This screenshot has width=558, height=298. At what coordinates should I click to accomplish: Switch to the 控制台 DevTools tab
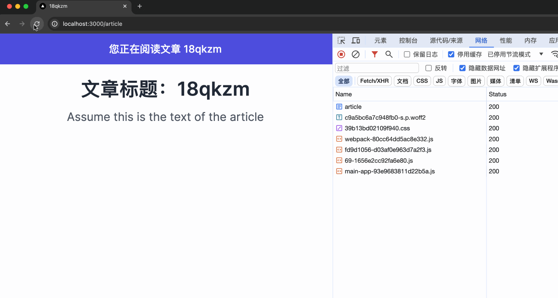(x=408, y=40)
